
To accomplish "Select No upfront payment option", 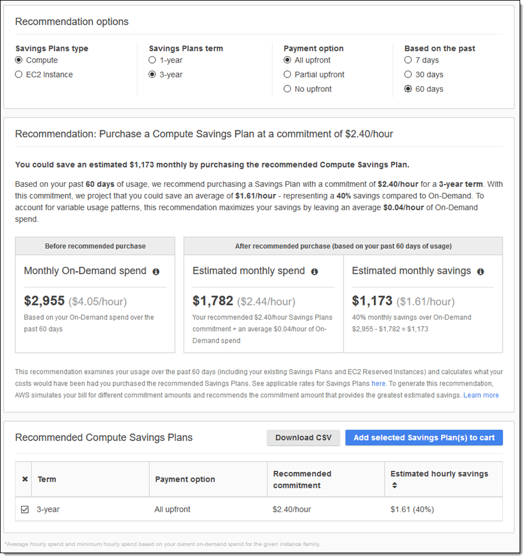I will click(x=288, y=89).
